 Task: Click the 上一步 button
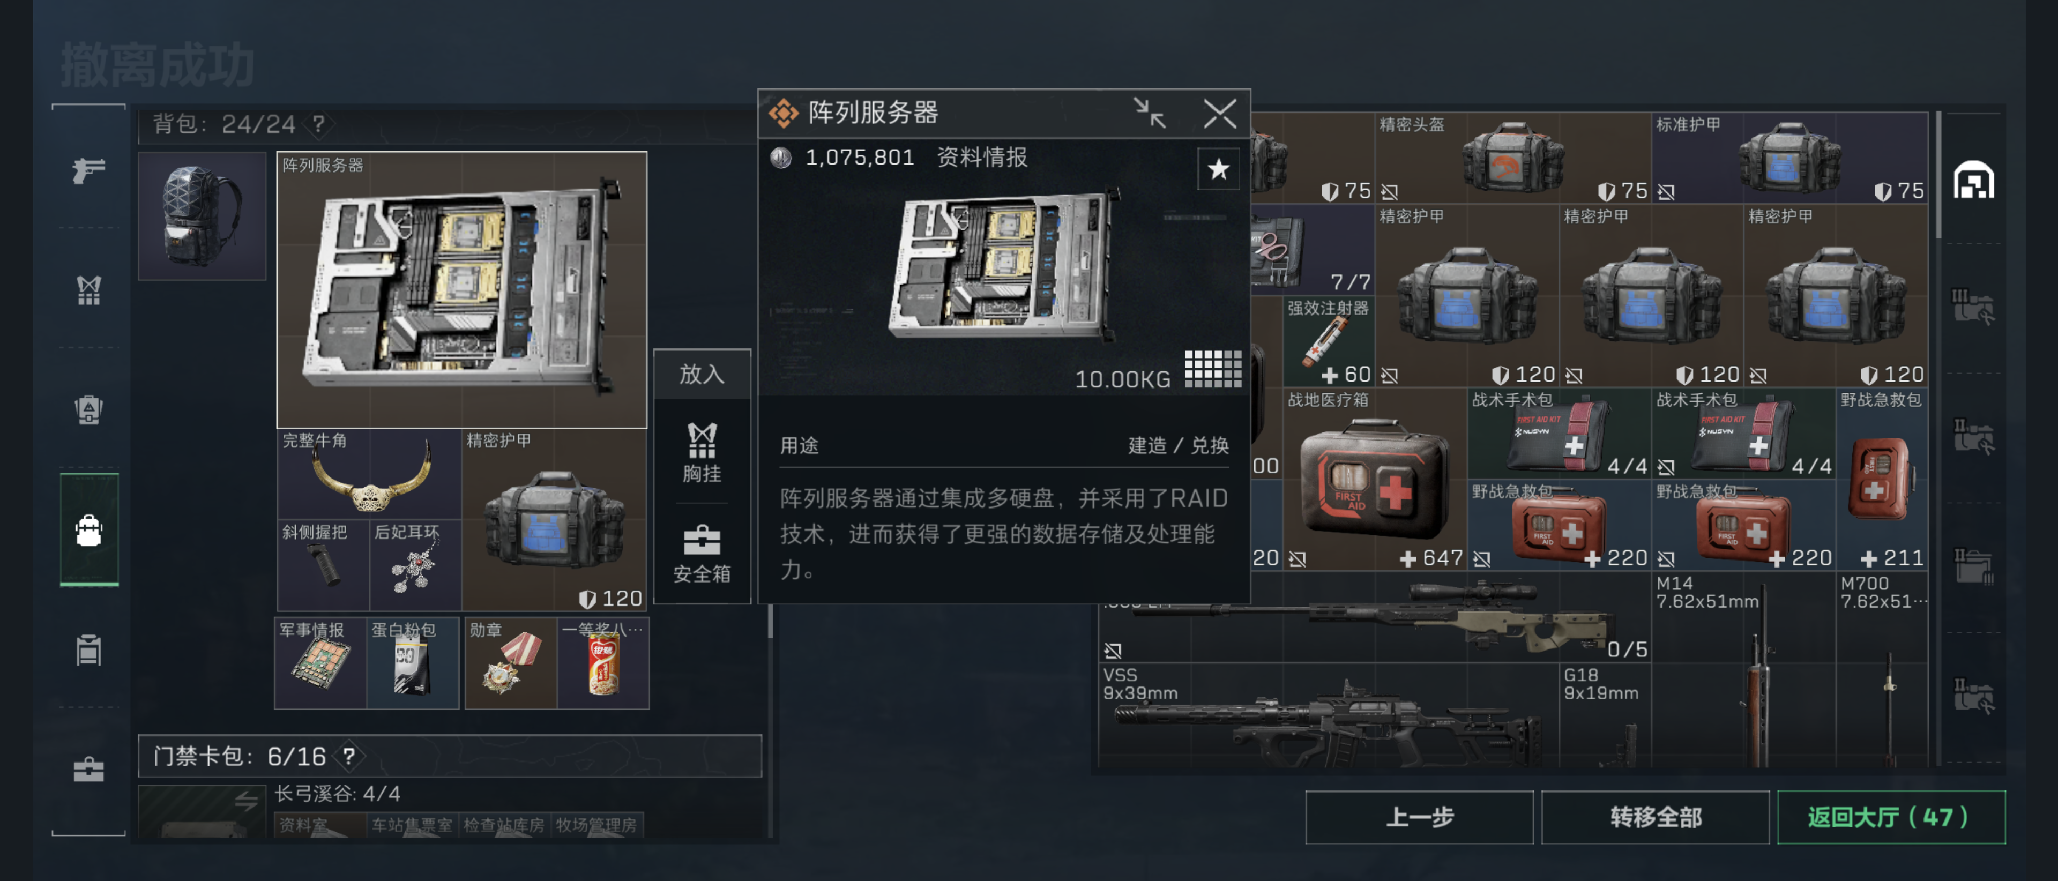(x=1419, y=817)
